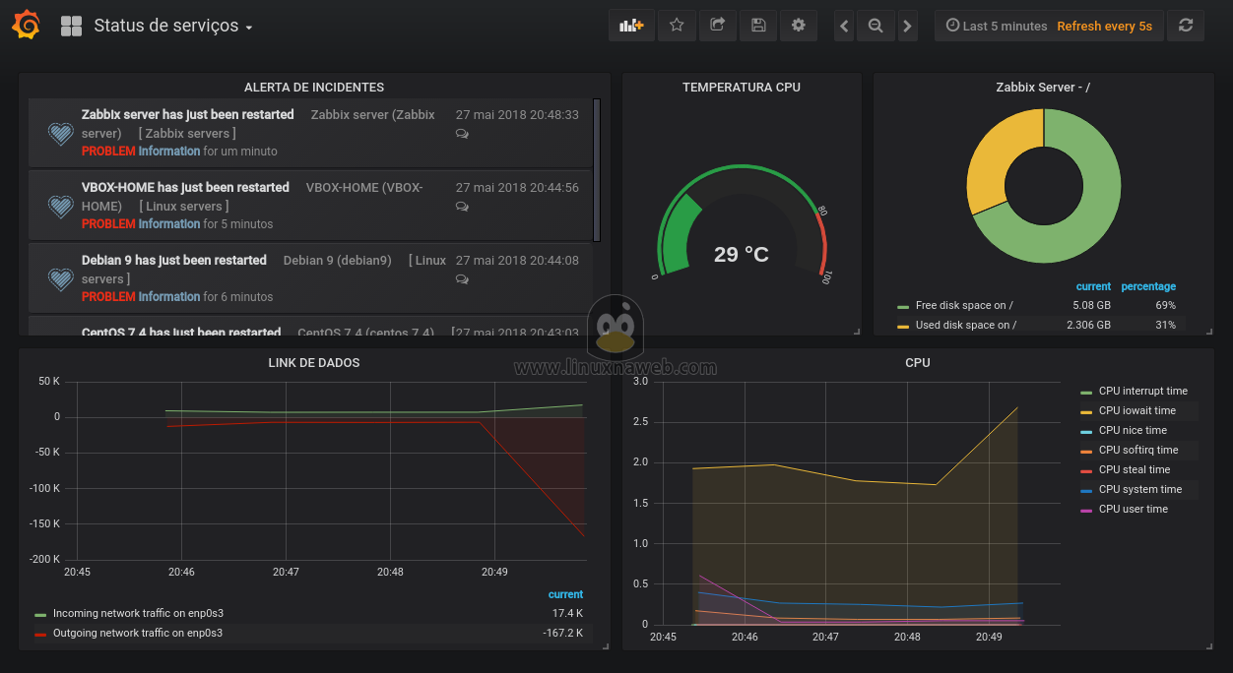Screen dimensions: 1233x673
Task: Refresh the dashboard now
Action: point(1186,26)
